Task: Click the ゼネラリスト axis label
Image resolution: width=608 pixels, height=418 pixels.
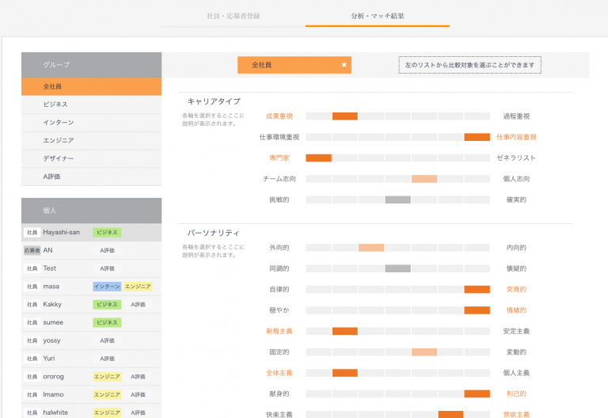Action: (516, 158)
